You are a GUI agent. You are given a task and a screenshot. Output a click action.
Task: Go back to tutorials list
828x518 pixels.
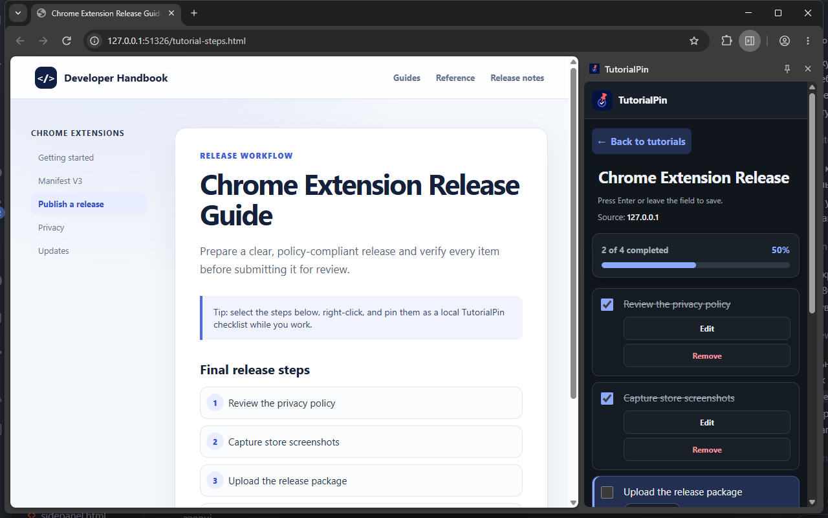[x=641, y=141]
